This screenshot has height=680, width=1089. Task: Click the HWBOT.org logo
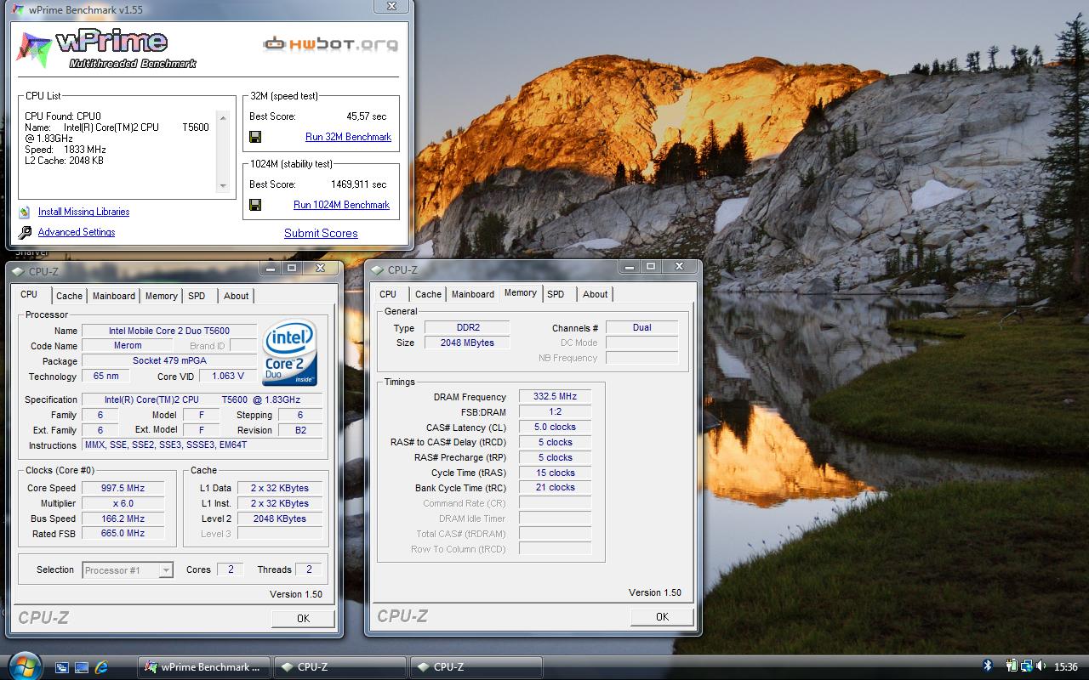pyautogui.click(x=330, y=43)
